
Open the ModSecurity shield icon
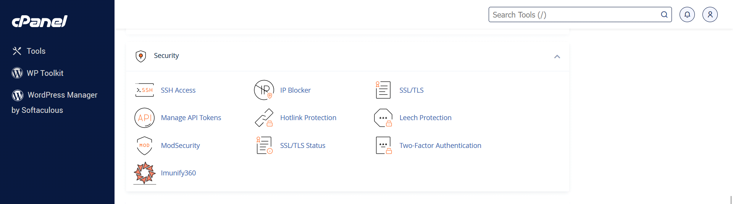144,146
